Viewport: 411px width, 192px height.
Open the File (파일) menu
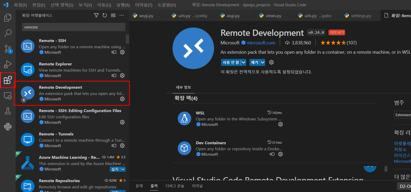click(20, 5)
